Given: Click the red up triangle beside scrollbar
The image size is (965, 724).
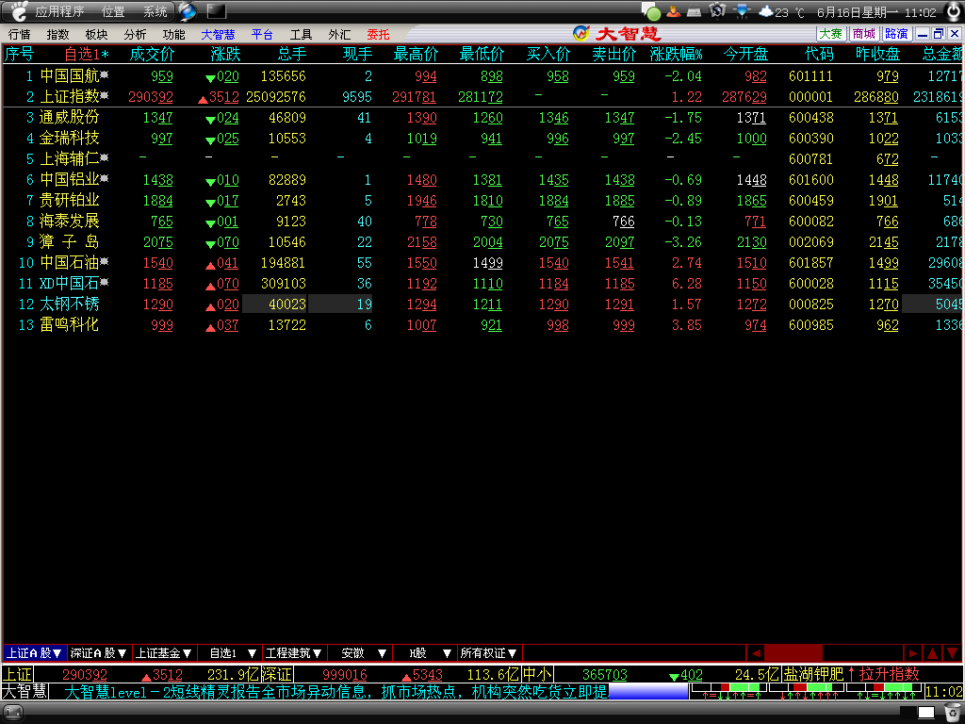Looking at the screenshot, I should coord(932,652).
